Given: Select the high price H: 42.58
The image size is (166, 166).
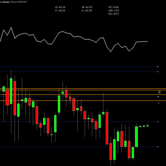Looking at the screenshot, I should pyautogui.click(x=87, y=7).
